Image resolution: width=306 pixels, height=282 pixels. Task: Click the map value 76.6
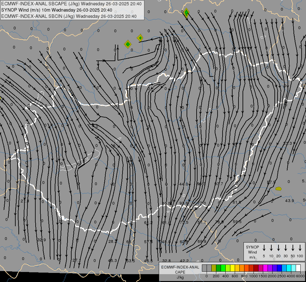[219, 222]
